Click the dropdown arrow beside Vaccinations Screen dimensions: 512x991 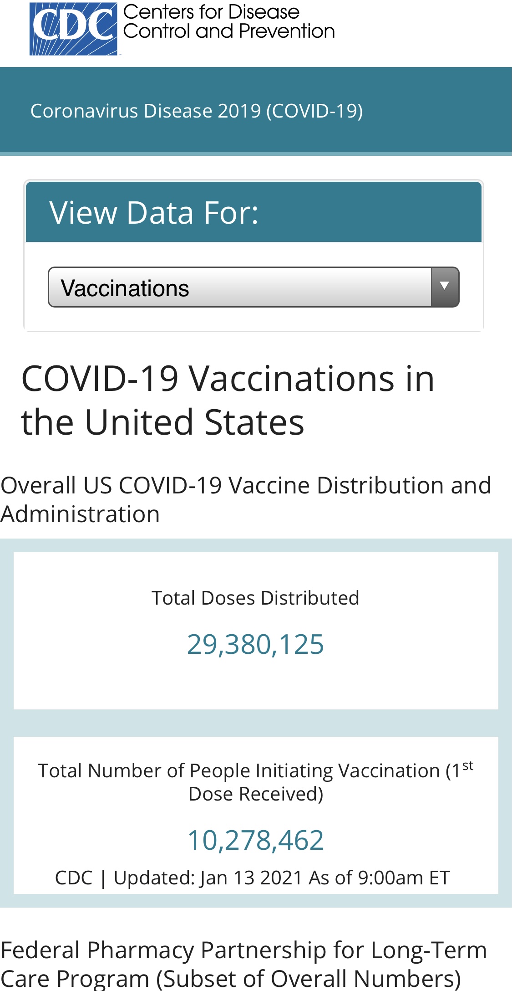445,287
